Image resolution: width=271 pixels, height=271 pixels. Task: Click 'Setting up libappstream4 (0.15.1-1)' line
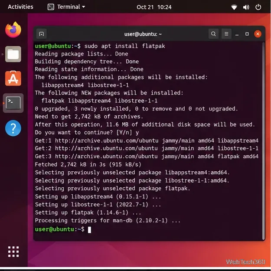coord(98,197)
